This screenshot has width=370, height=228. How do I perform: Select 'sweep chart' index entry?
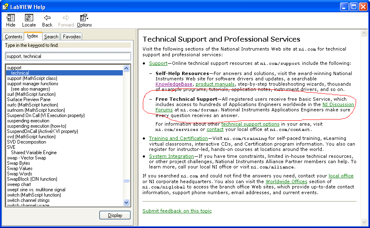19,184
